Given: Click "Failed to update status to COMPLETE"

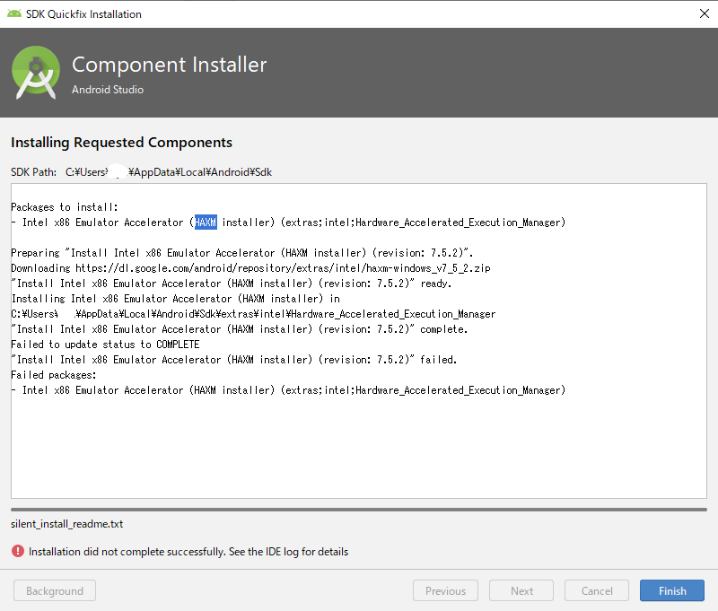Looking at the screenshot, I should point(105,345).
